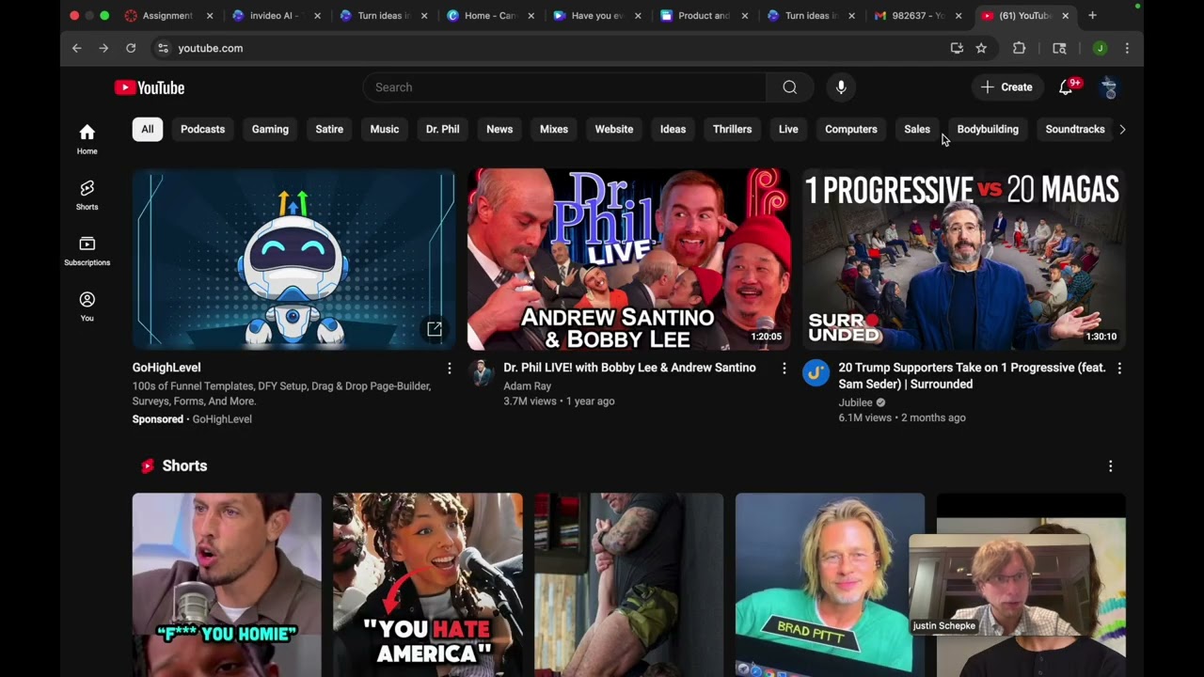The height and width of the screenshot is (677, 1204).
Task: Open the Chrome profile icon
Action: [1100, 48]
